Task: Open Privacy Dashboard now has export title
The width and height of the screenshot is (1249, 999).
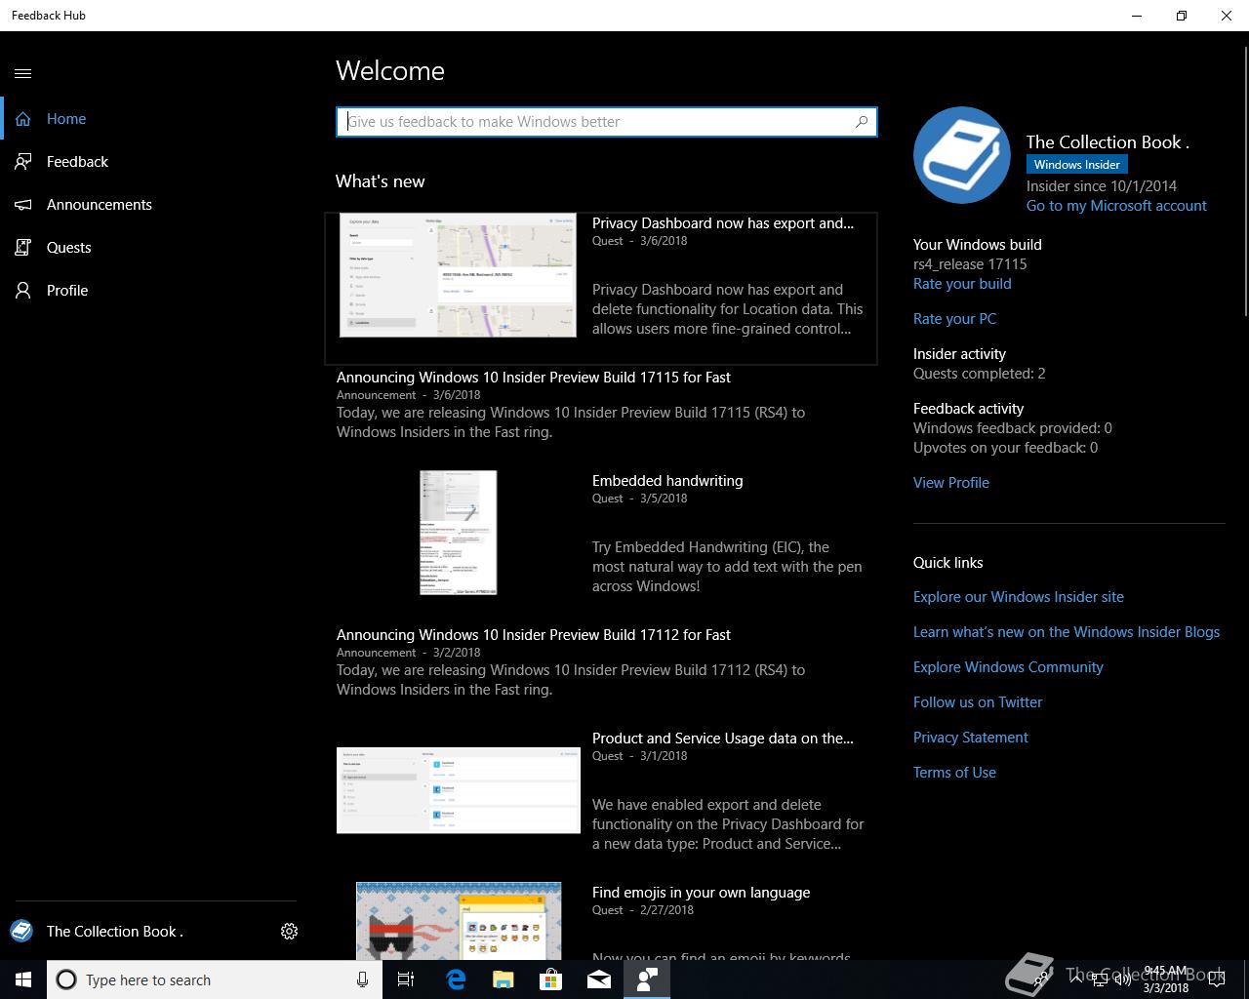Action: [x=723, y=223]
